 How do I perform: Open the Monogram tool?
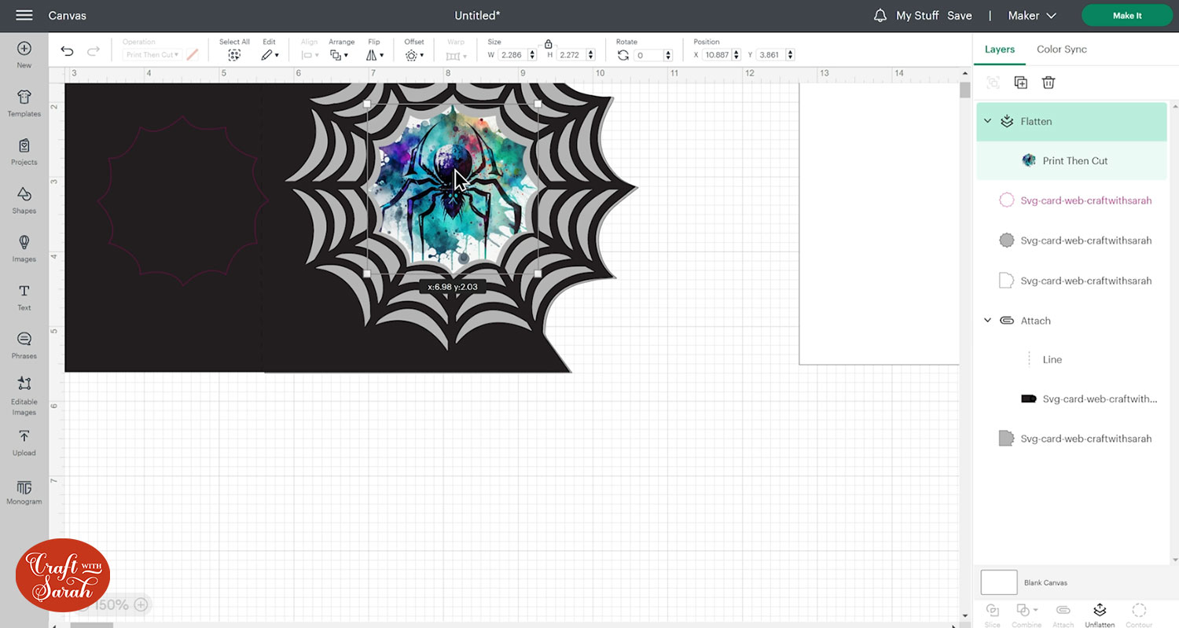pyautogui.click(x=24, y=492)
